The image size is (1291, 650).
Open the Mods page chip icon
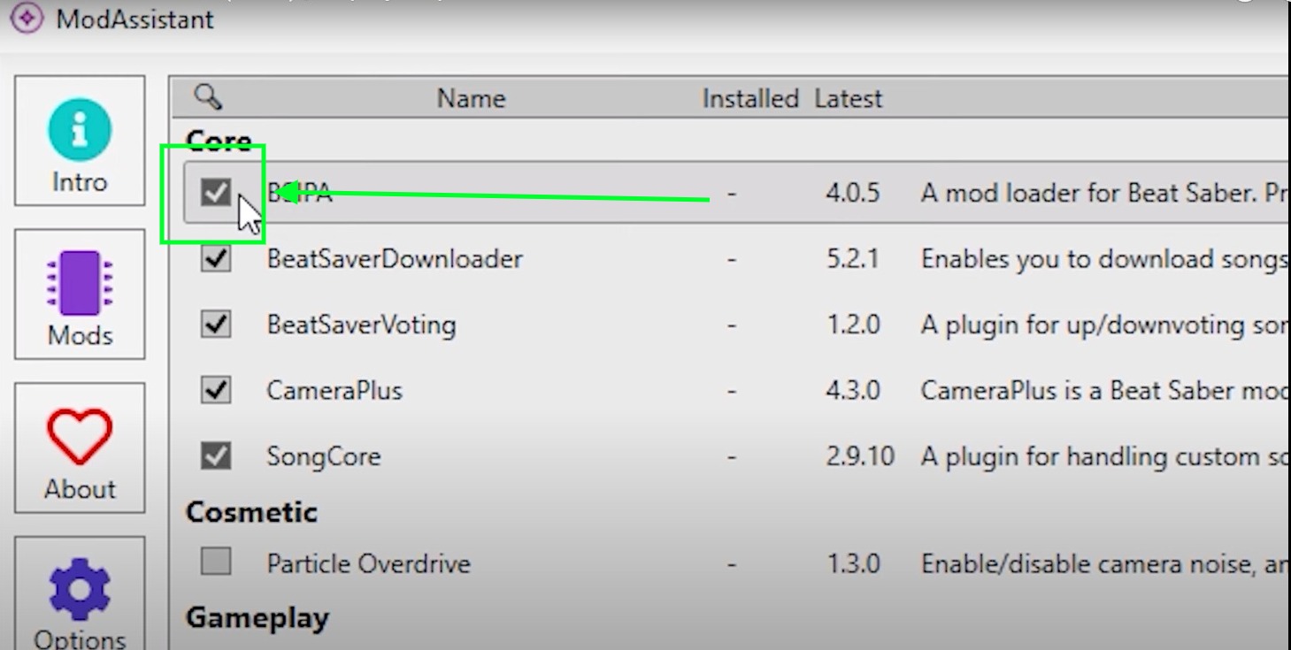80,283
